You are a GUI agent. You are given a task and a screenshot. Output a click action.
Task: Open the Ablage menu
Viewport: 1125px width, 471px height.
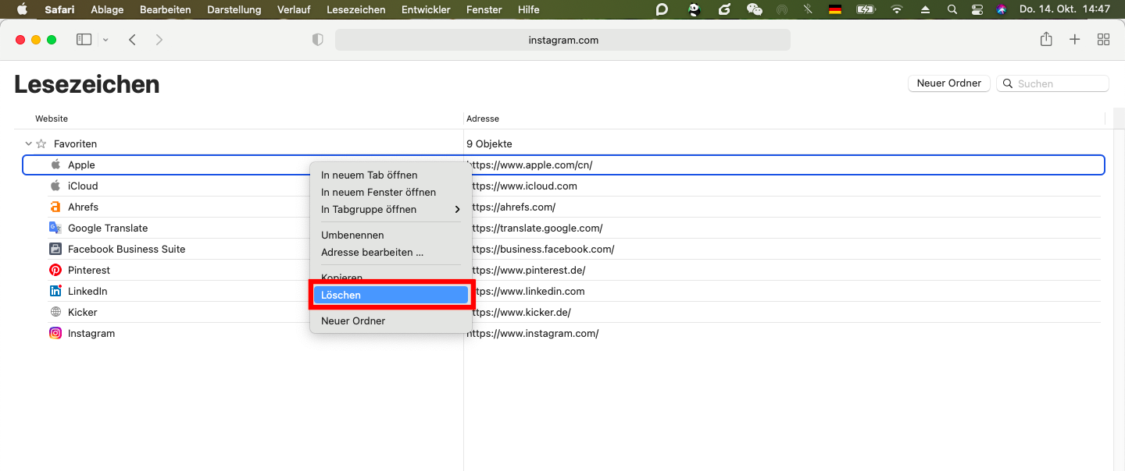[x=107, y=9]
